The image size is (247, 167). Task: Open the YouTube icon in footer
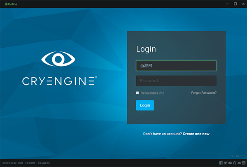tap(230, 163)
